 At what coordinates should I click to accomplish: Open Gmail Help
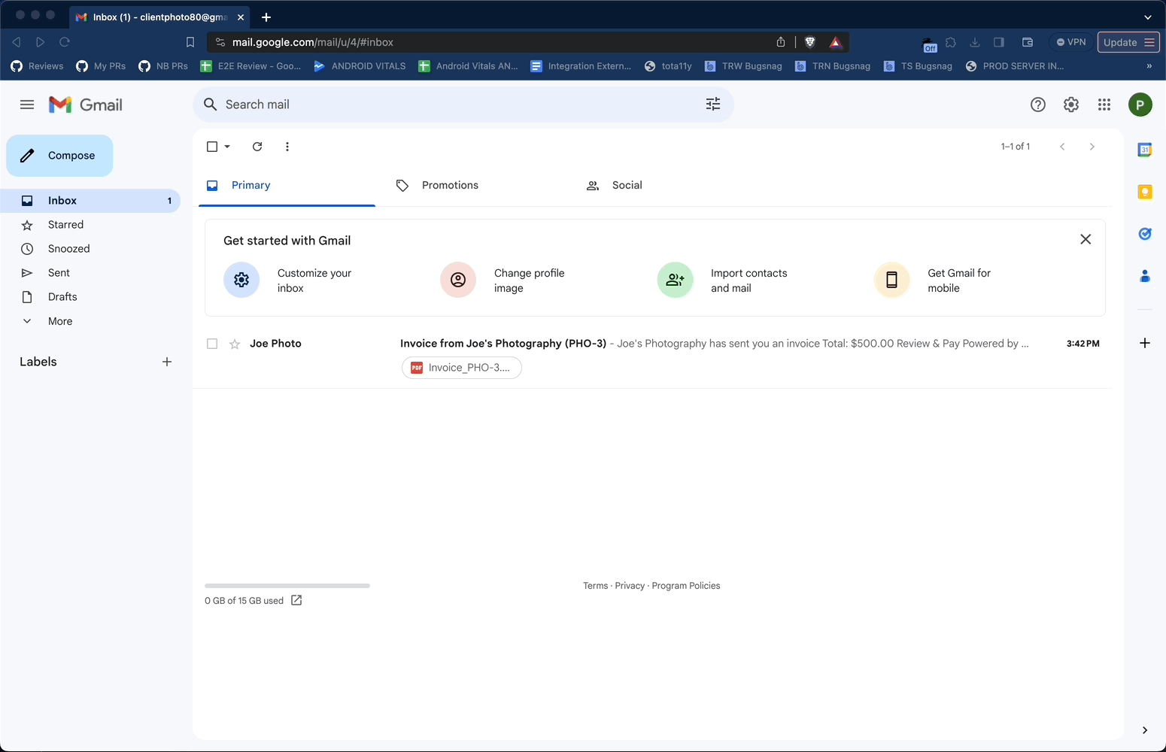click(x=1037, y=105)
